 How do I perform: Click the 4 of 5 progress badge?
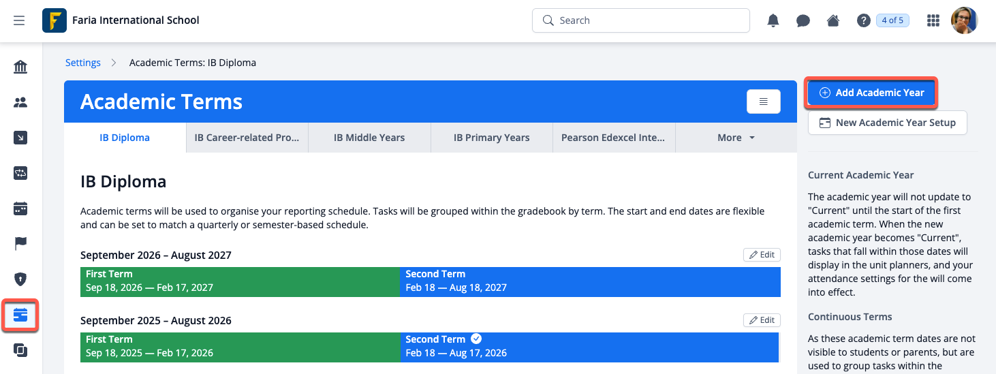[x=892, y=20]
